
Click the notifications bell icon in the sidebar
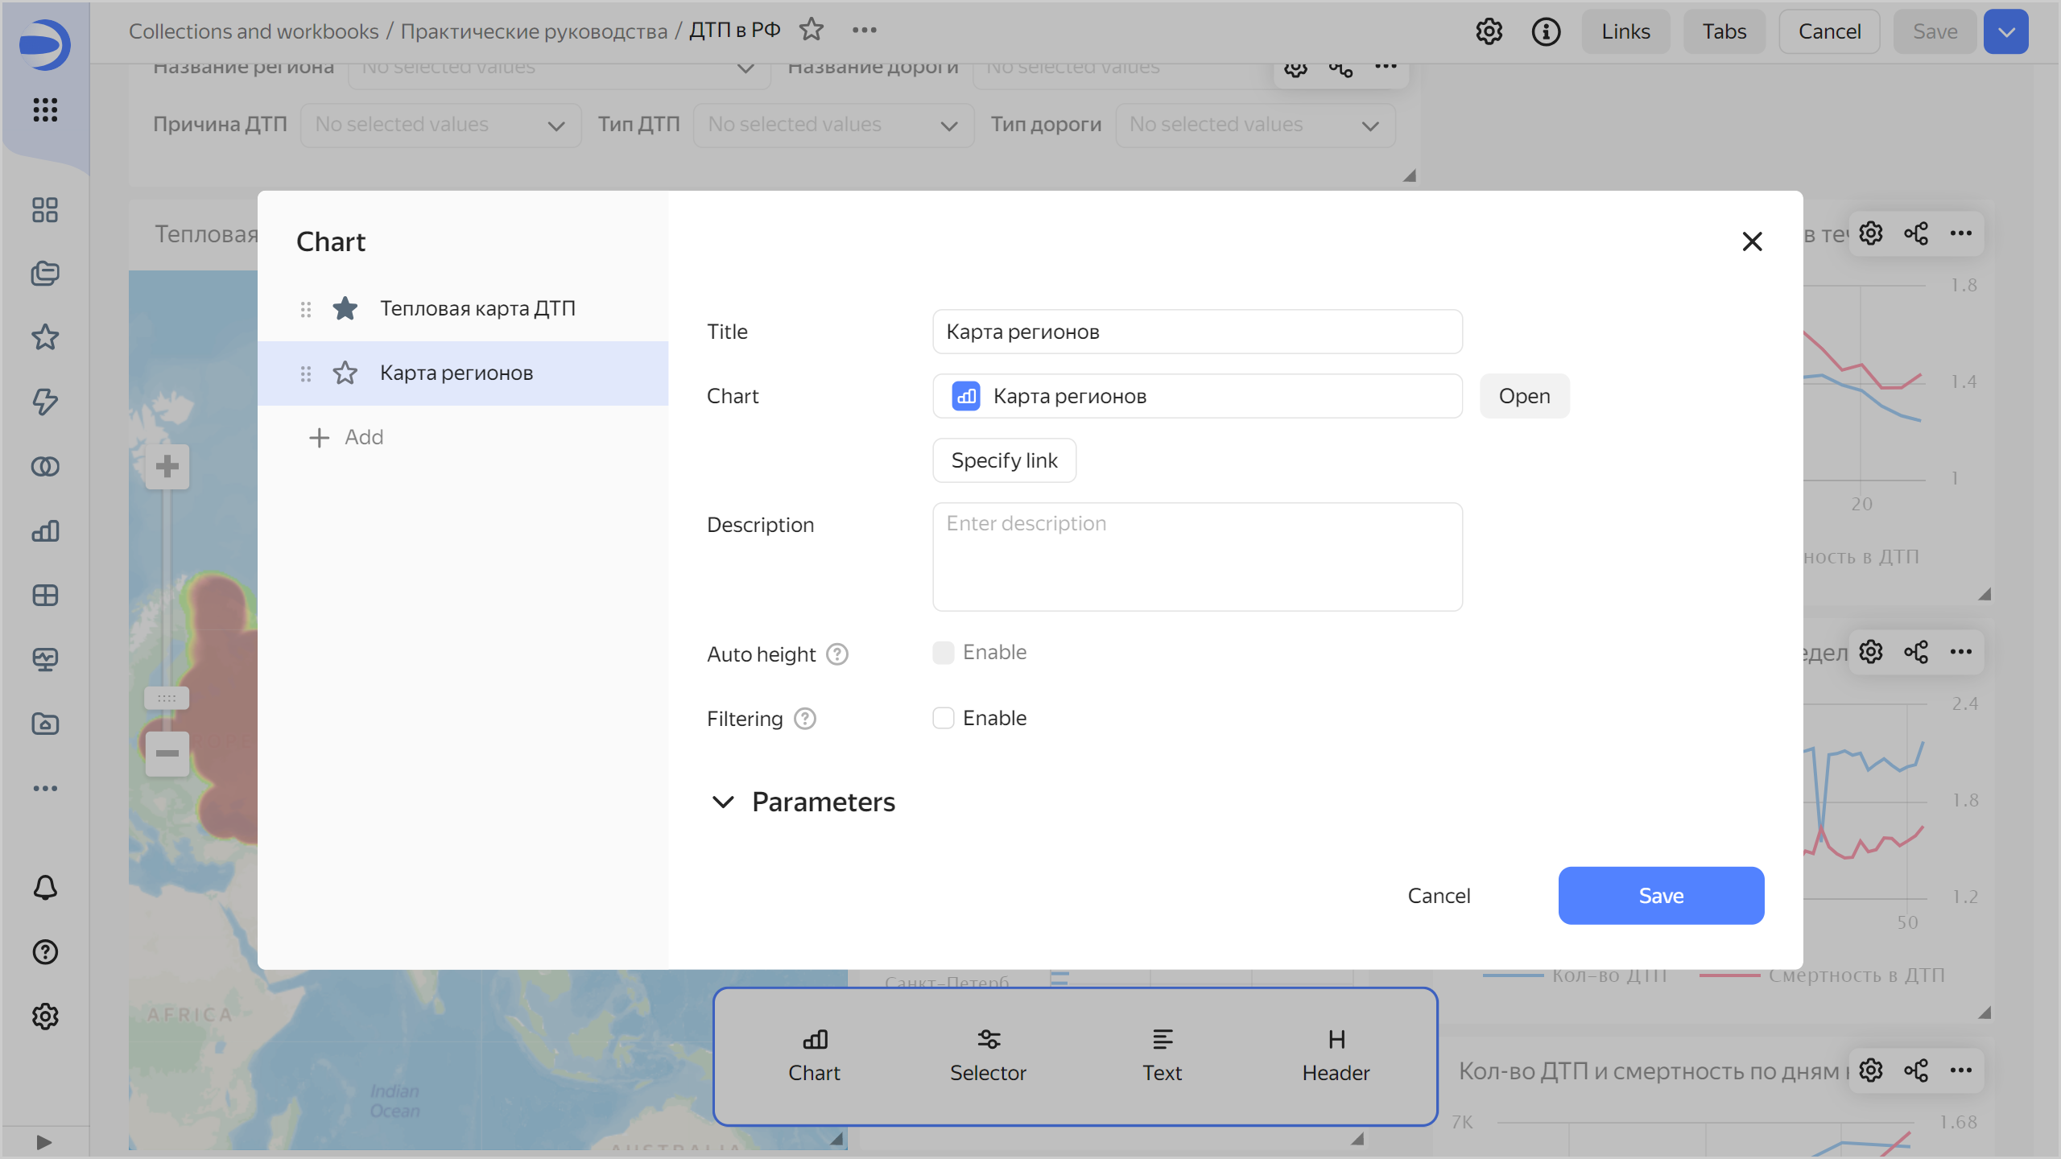(x=45, y=888)
